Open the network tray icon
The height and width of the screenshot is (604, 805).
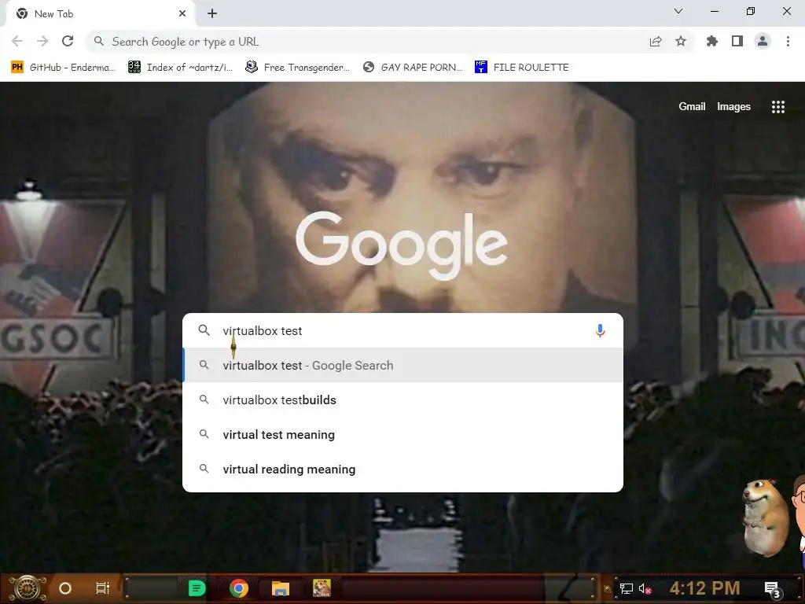627,588
